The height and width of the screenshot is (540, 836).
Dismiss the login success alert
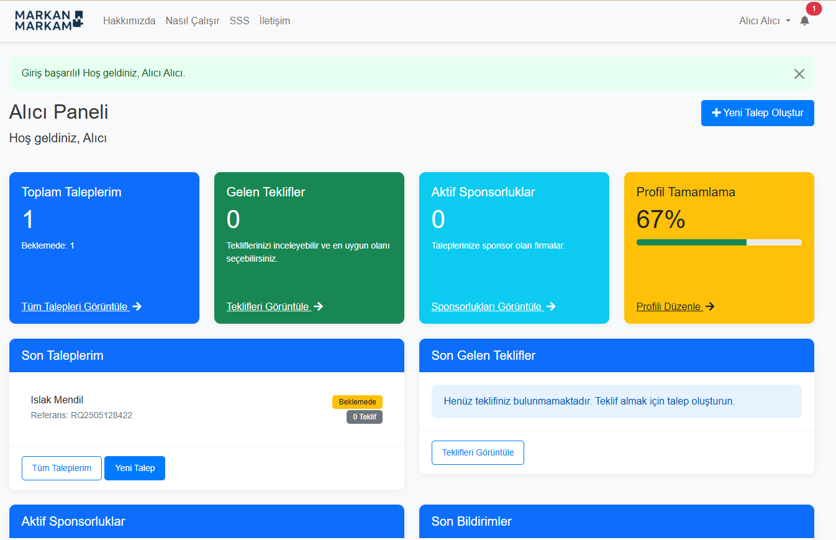[799, 74]
